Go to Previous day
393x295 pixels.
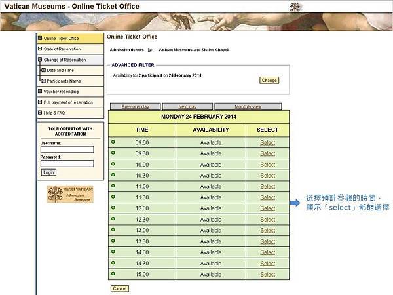coord(135,107)
